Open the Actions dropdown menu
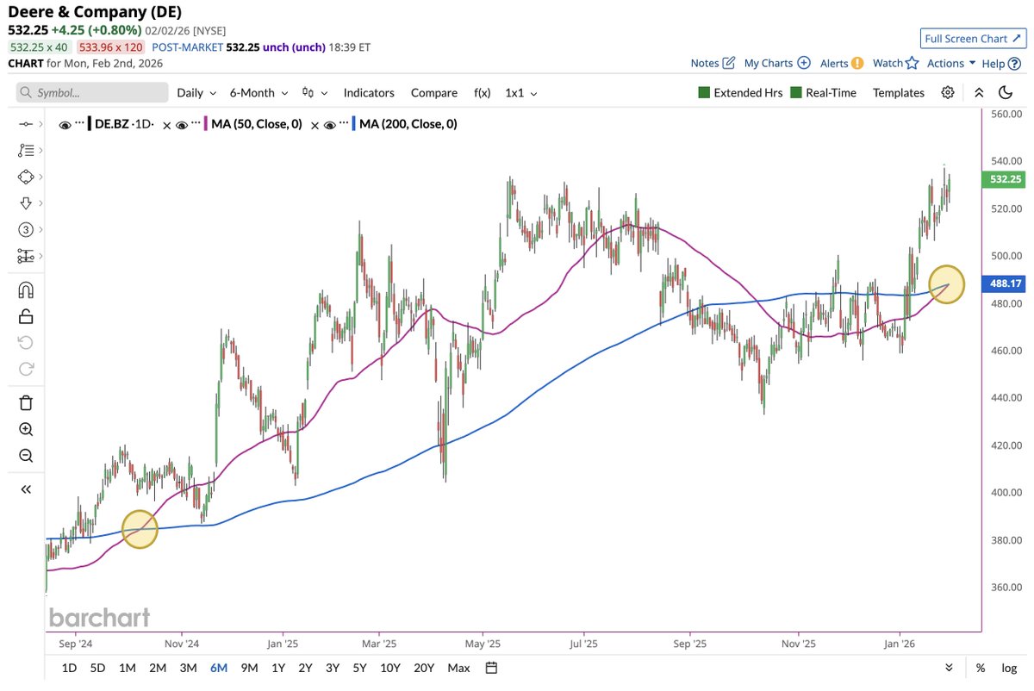The height and width of the screenshot is (691, 1034). coord(951,63)
